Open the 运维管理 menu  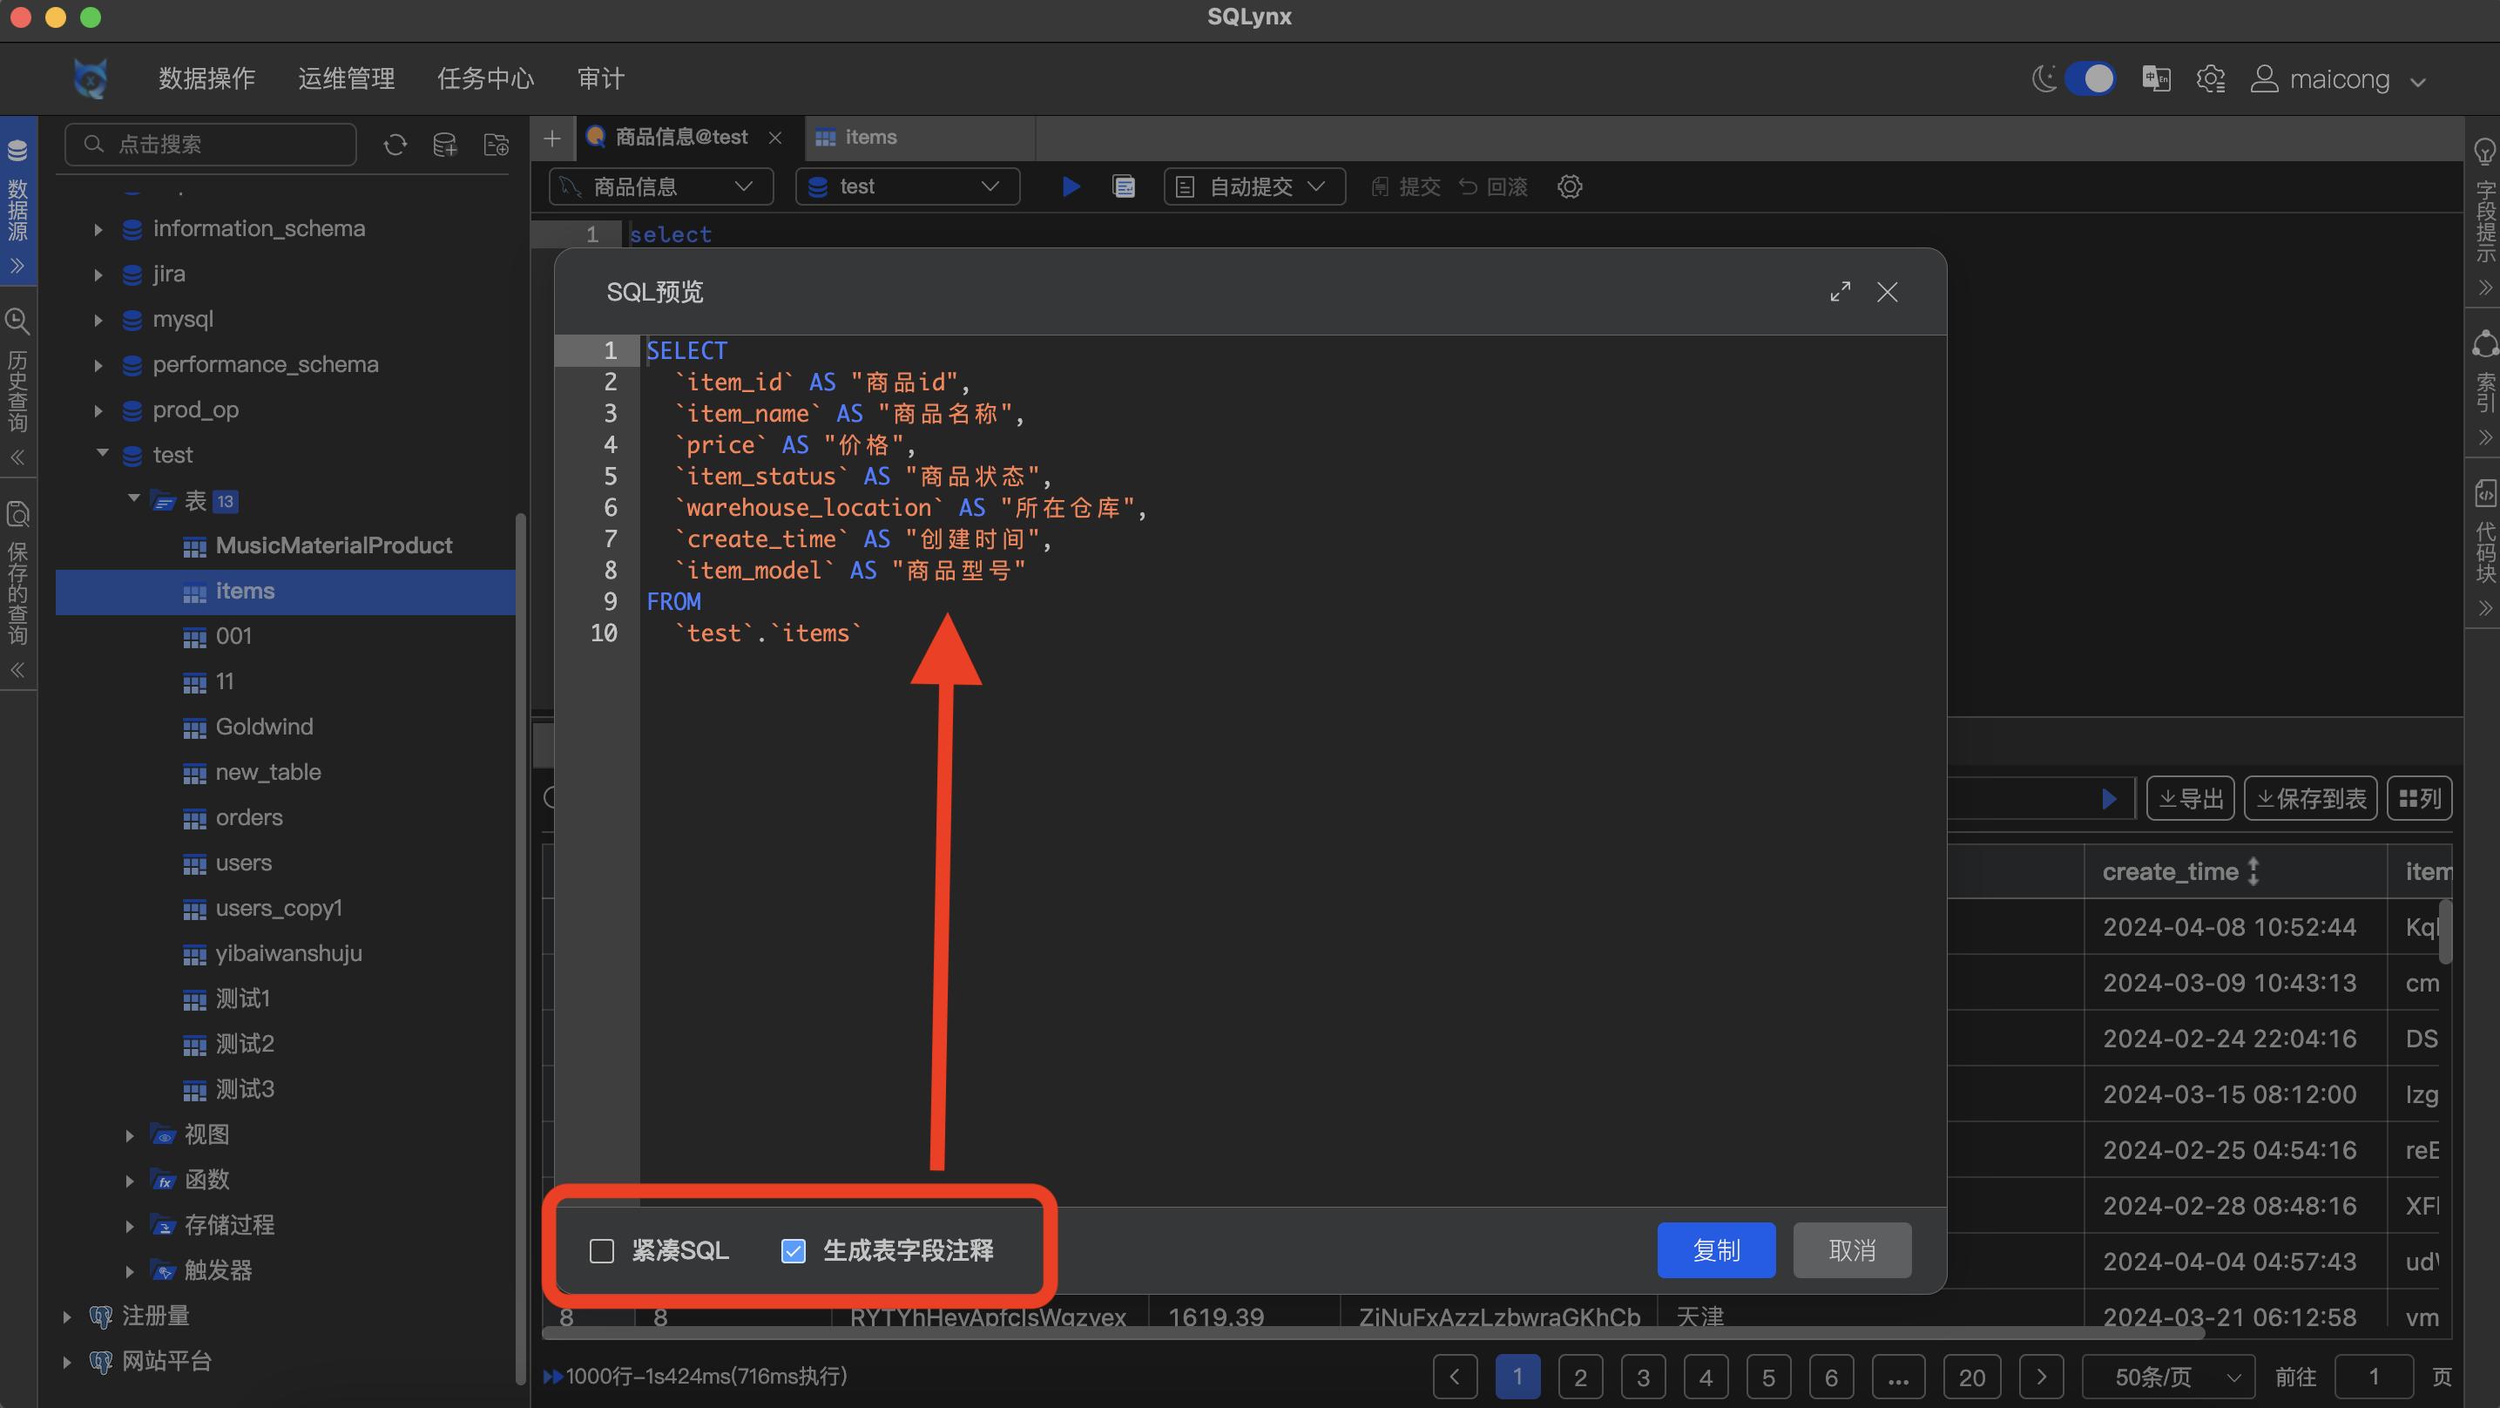(346, 78)
